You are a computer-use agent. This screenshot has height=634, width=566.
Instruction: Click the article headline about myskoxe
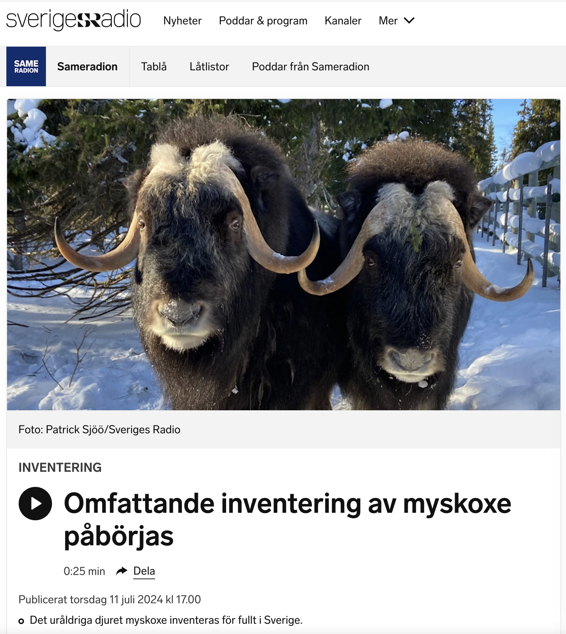coord(287,519)
